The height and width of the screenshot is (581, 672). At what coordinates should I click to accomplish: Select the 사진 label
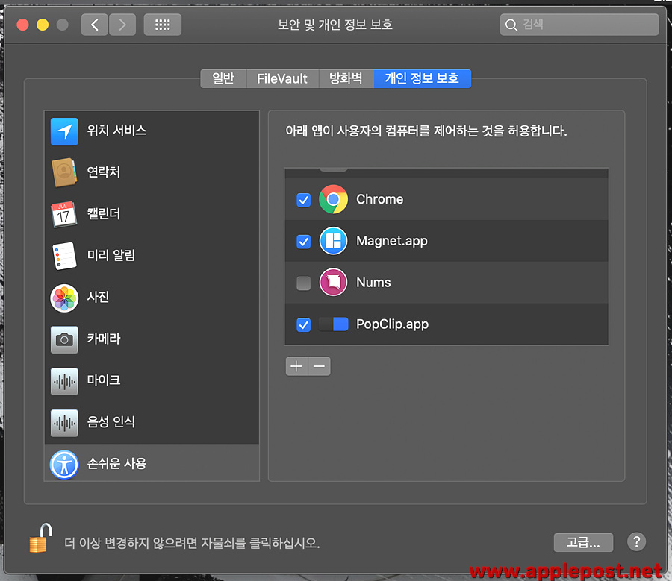click(98, 297)
